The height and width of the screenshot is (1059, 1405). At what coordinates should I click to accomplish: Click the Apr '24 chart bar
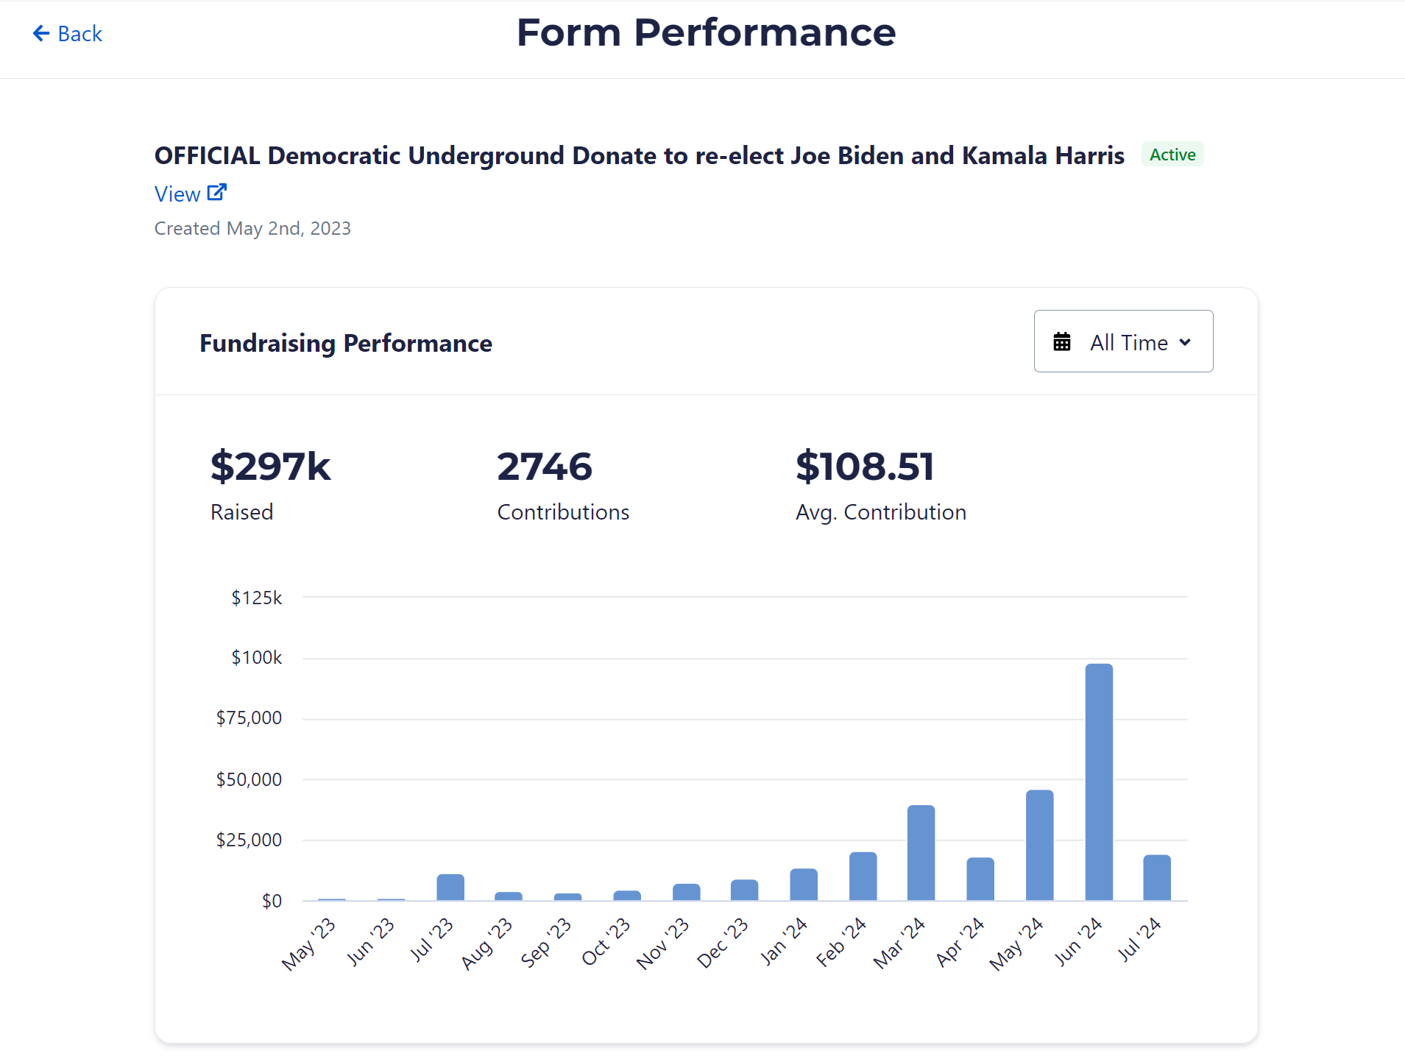(980, 879)
